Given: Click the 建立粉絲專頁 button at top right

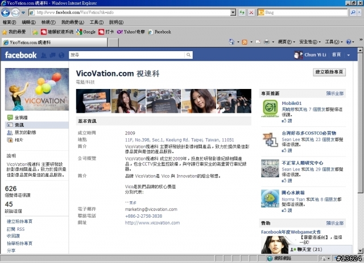Looking at the screenshot, I should (329, 72).
